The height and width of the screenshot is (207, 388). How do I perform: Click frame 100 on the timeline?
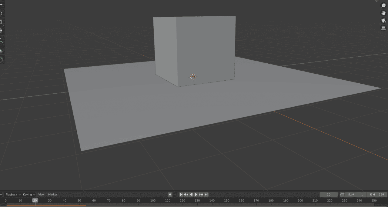pos(152,200)
